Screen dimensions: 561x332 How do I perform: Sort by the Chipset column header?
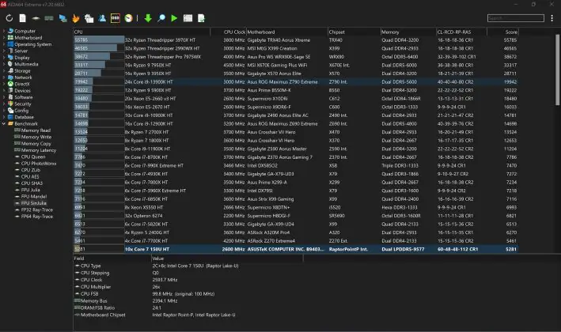(354, 32)
